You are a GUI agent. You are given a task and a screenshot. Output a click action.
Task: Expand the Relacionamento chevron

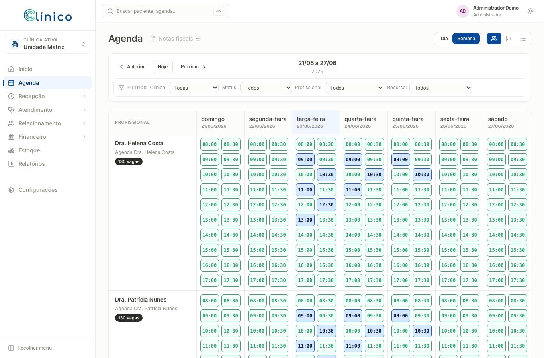click(x=84, y=123)
